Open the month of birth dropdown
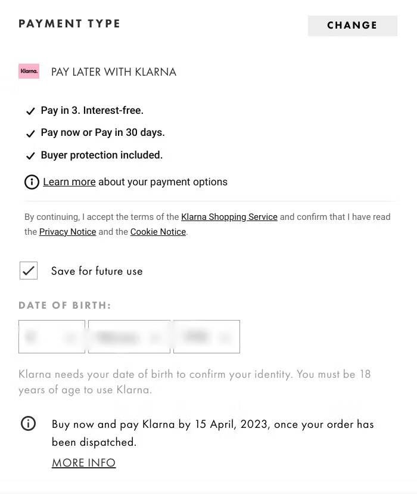Viewport: 417px width, 494px height. [x=129, y=337]
